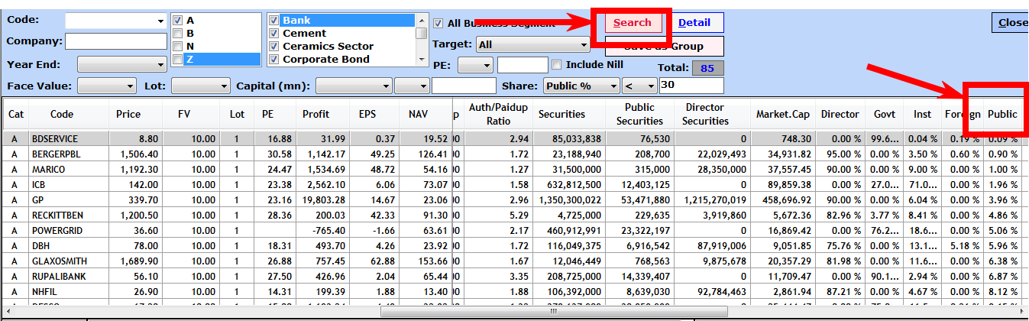Click the Company input field
Image resolution: width=1029 pixels, height=321 pixels.
(116, 41)
